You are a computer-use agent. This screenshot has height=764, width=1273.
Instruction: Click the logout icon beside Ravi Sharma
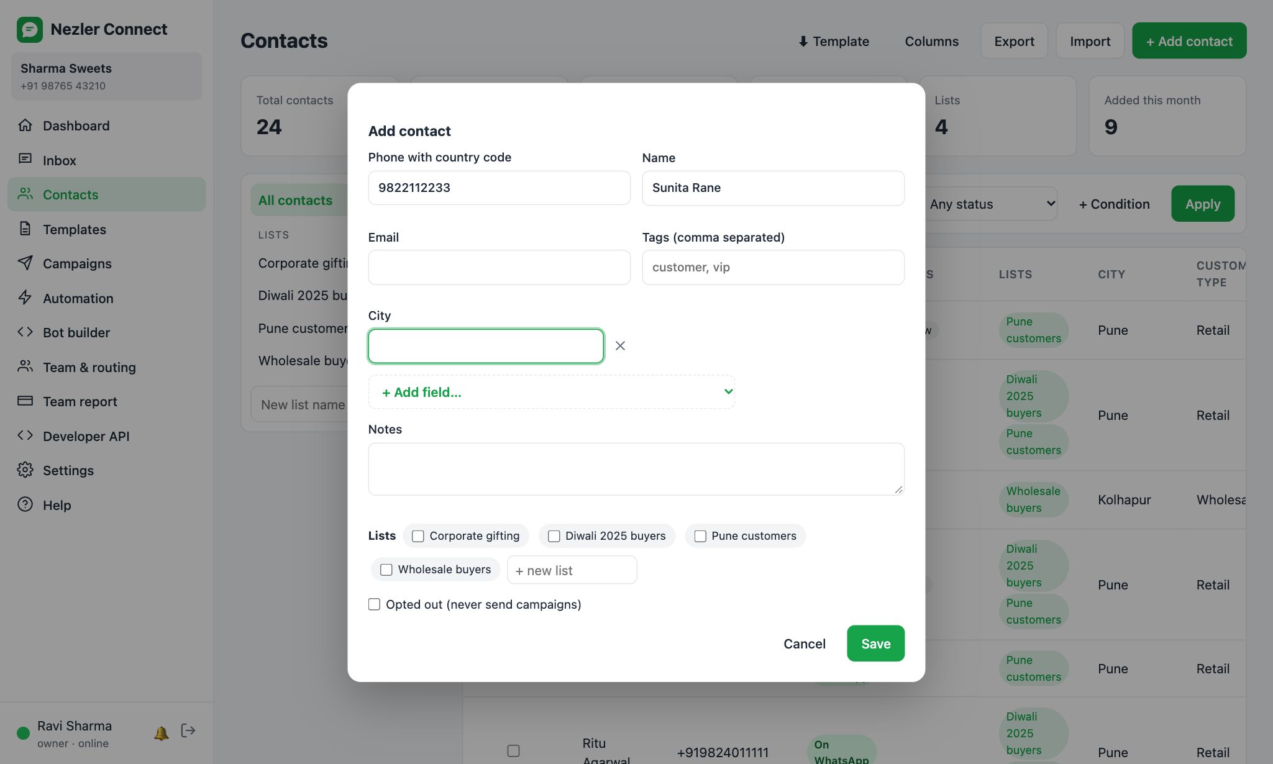tap(188, 730)
